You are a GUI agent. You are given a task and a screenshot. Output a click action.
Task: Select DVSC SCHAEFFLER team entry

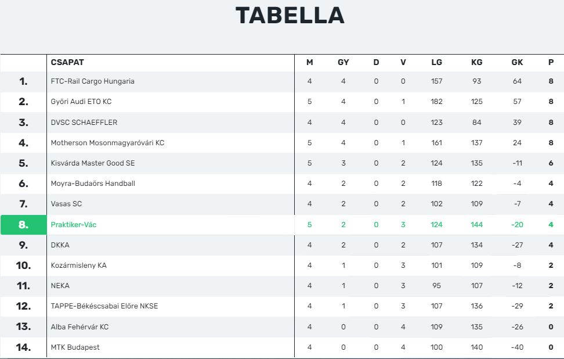(x=84, y=123)
